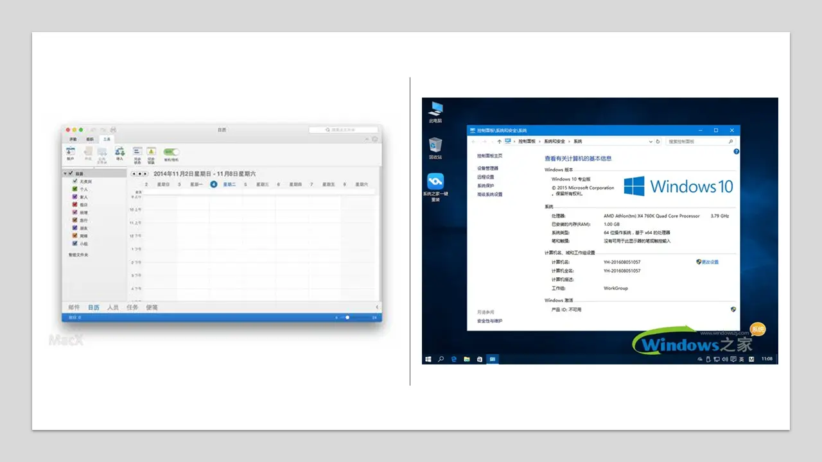The width and height of the screenshot is (822, 462).
Task: Open 帐户 (Accounts) in Outlook tools ribbon
Action: (71, 153)
